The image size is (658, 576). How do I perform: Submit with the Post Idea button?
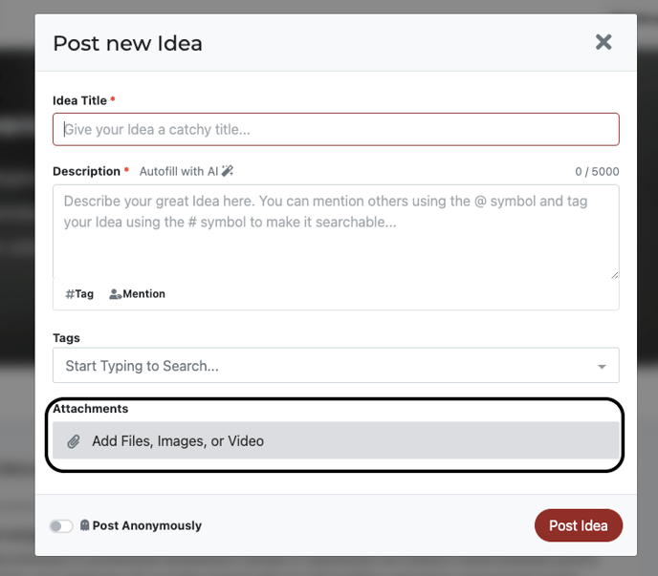tap(579, 525)
